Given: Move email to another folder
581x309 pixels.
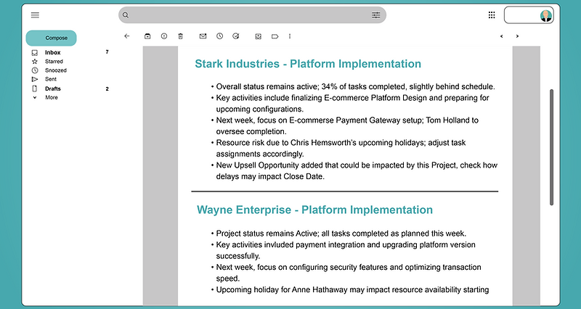Looking at the screenshot, I should coord(259,36).
